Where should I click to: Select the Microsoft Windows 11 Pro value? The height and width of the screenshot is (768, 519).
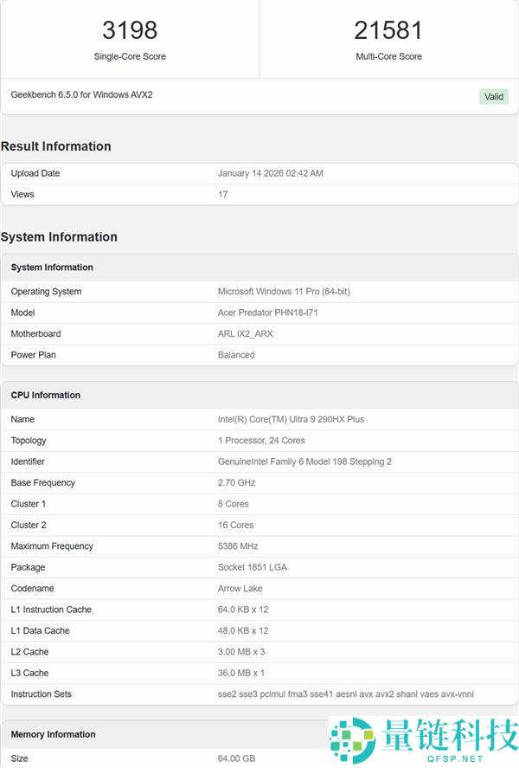284,292
